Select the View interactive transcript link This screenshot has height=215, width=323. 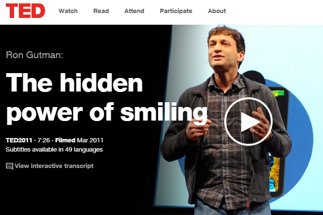[54, 166]
